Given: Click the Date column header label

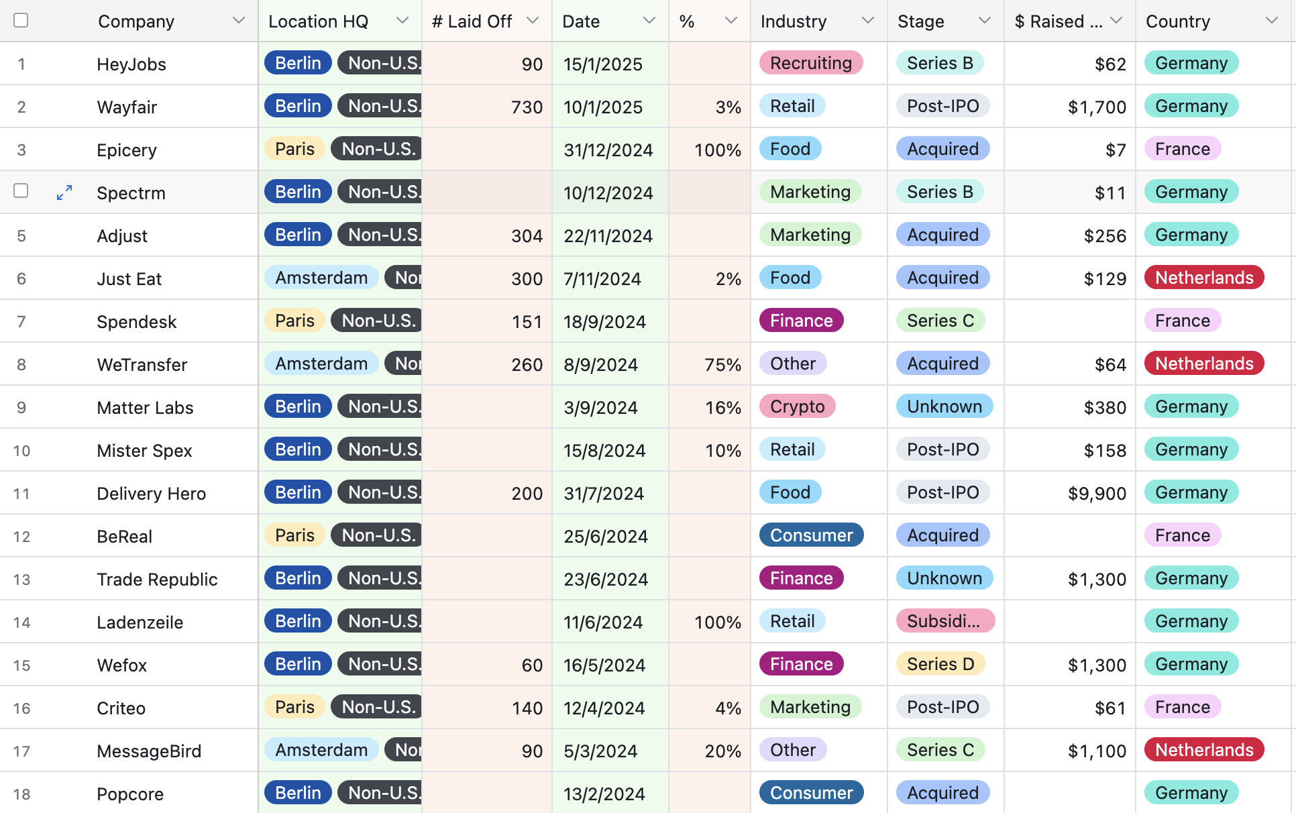Looking at the screenshot, I should point(581,21).
